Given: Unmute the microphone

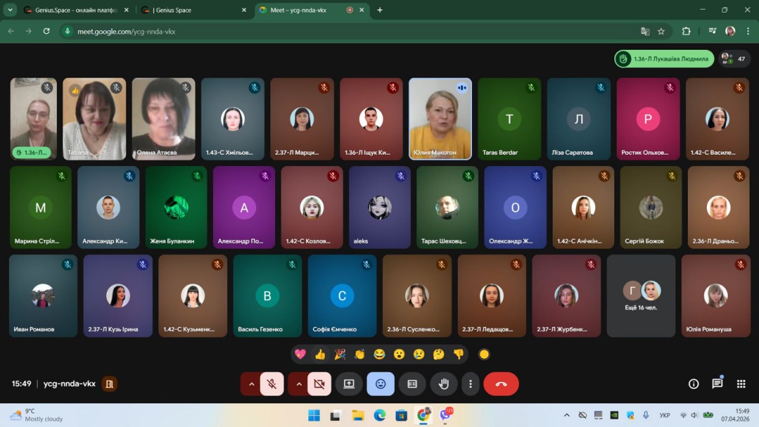Looking at the screenshot, I should click(272, 384).
